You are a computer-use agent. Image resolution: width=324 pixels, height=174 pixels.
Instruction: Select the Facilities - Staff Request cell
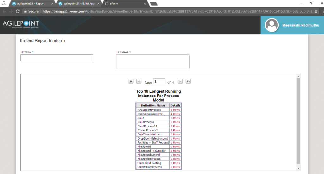point(153,143)
